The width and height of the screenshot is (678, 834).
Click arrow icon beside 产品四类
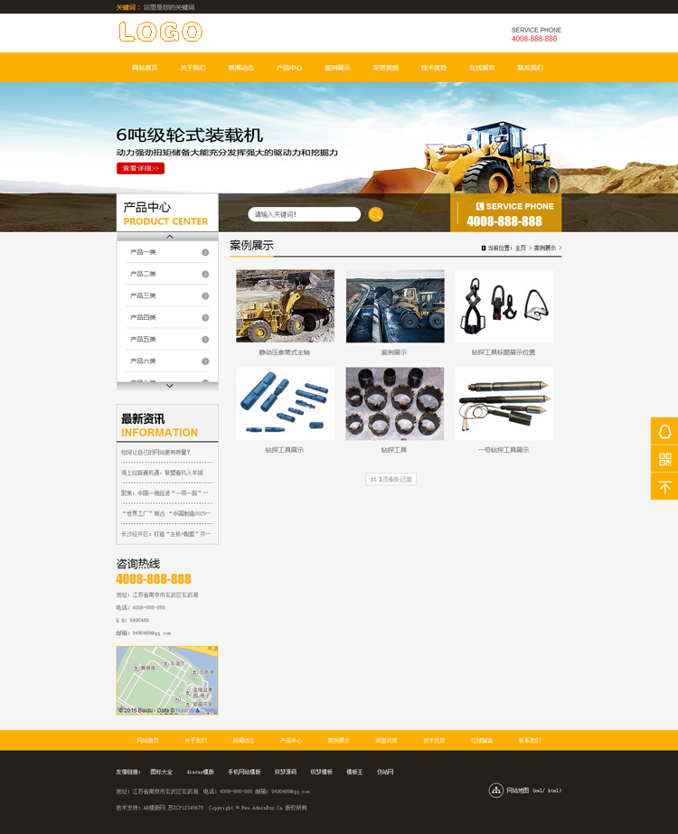(205, 318)
